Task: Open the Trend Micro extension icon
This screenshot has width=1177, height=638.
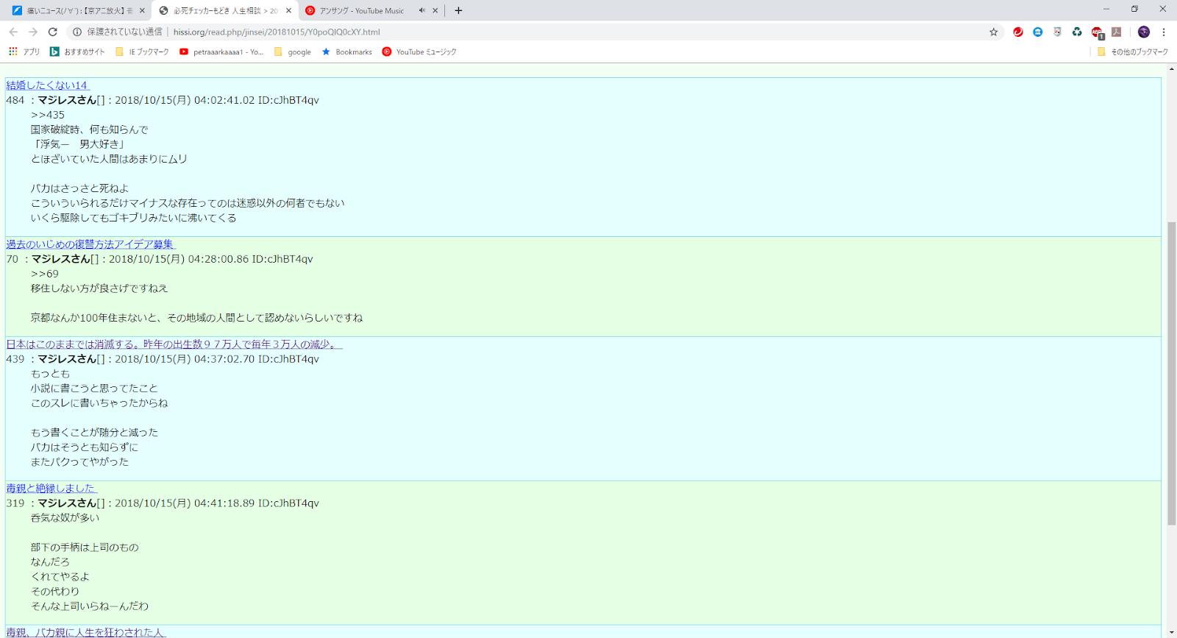Action: (1018, 32)
